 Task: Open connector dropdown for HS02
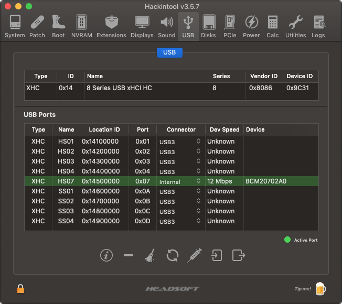[x=180, y=151]
